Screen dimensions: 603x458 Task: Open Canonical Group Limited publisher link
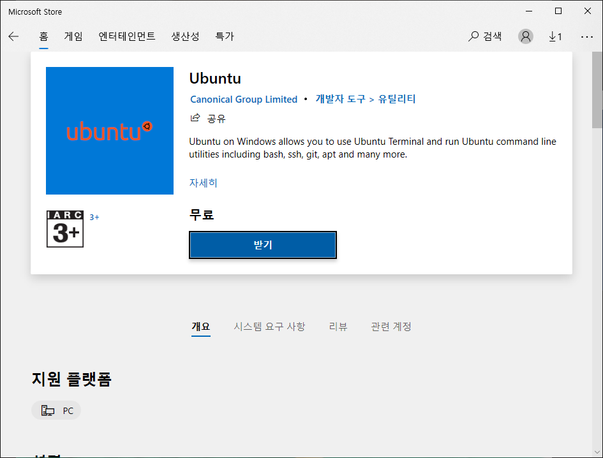(x=244, y=100)
